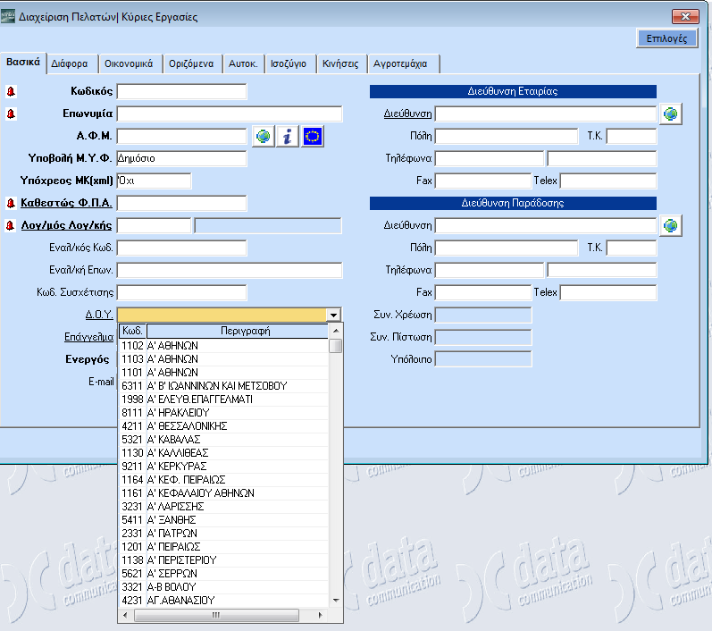Open map globe for delivery address Διεύθυνση
This screenshot has width=712, height=631.
(x=671, y=225)
